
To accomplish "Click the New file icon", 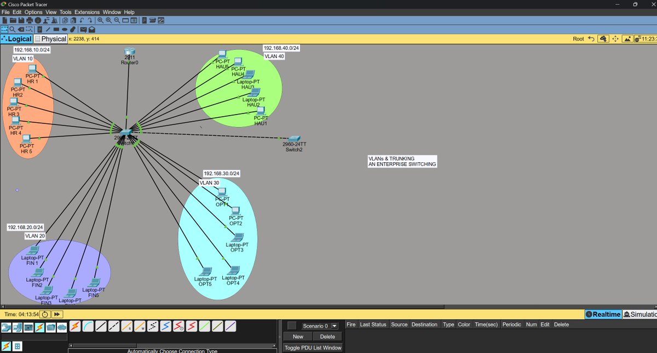I will pyautogui.click(x=4, y=20).
